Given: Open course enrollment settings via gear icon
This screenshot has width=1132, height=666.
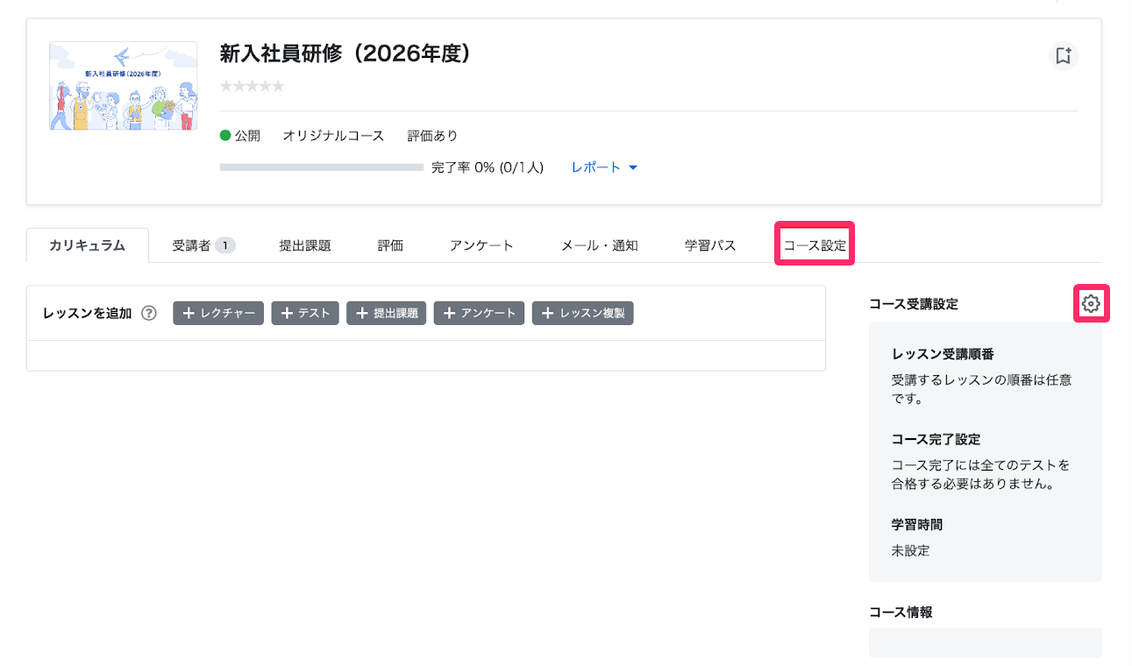Looking at the screenshot, I should pyautogui.click(x=1091, y=303).
